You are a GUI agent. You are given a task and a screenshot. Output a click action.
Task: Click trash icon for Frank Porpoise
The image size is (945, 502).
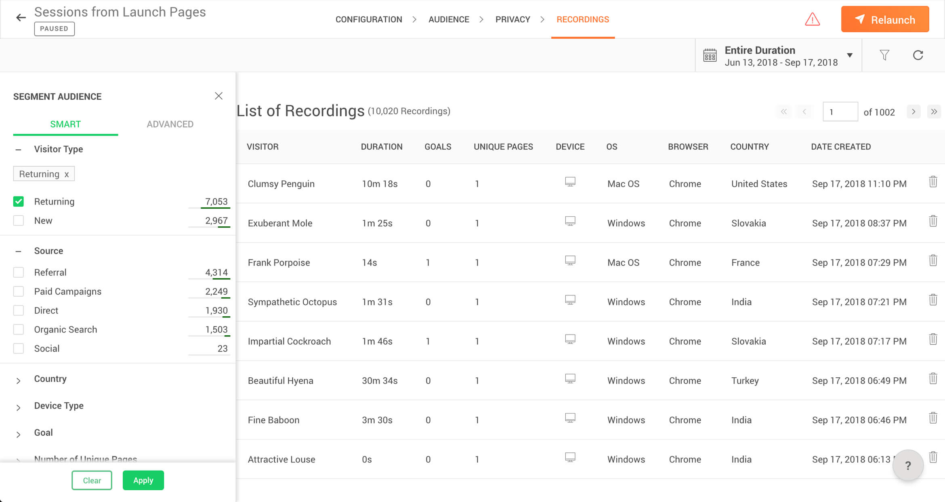tap(933, 261)
